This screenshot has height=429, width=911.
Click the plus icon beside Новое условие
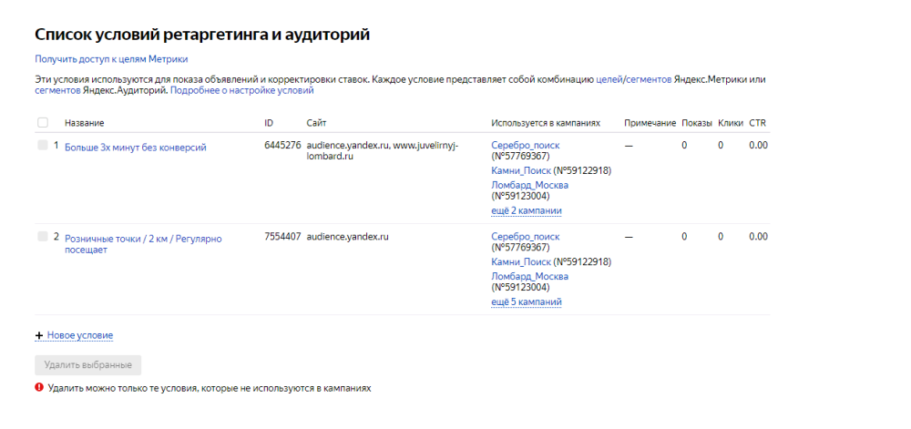click(x=39, y=336)
